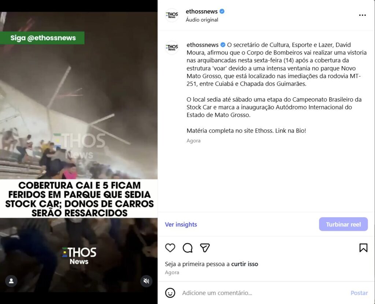This screenshot has height=304, width=375.
Task: Open the emoji picker smiley icon
Action: (x=170, y=293)
